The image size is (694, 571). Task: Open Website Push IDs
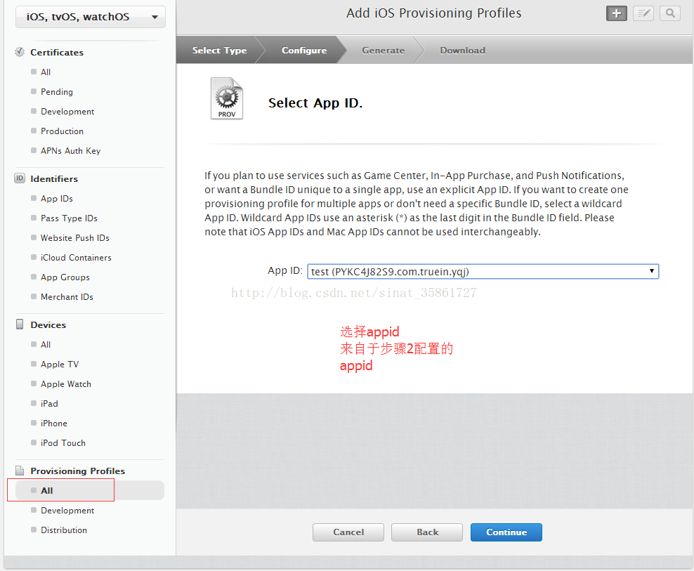74,237
